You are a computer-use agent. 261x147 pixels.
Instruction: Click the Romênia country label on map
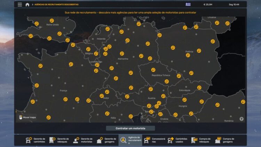coord(229,121)
